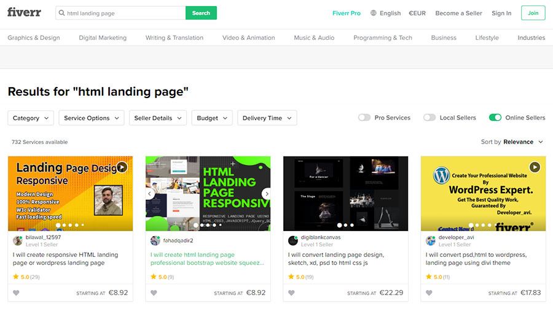Open fahadqadir2 seller avatar
Image resolution: width=553 pixels, height=309 pixels.
click(155, 240)
